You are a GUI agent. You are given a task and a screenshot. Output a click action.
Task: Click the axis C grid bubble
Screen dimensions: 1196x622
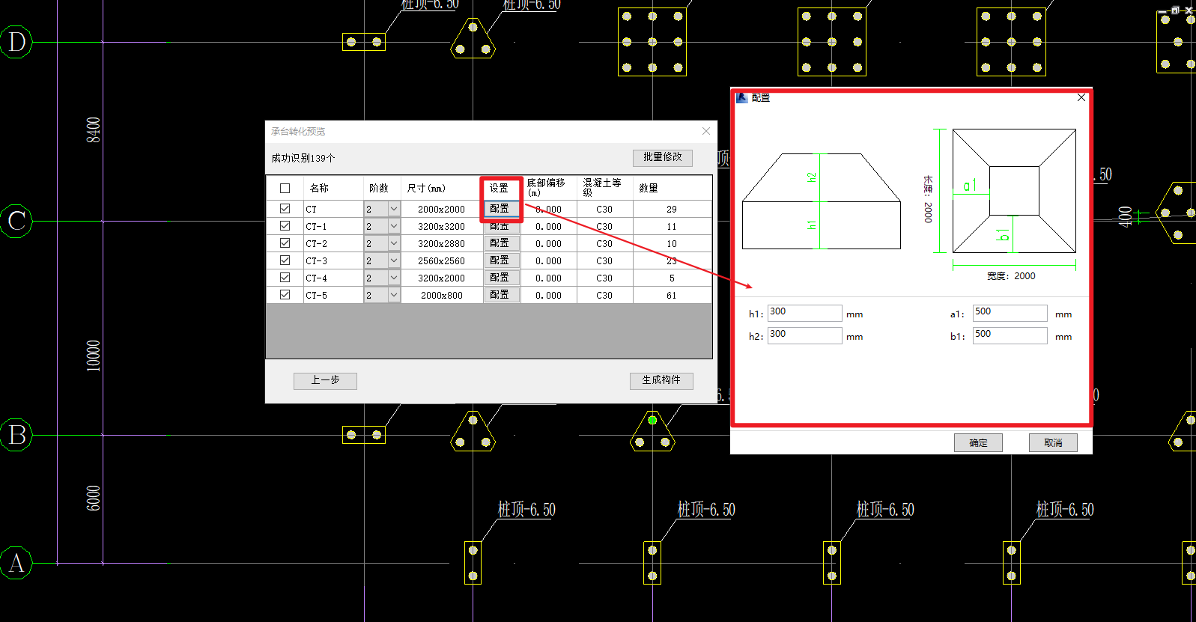pyautogui.click(x=16, y=221)
